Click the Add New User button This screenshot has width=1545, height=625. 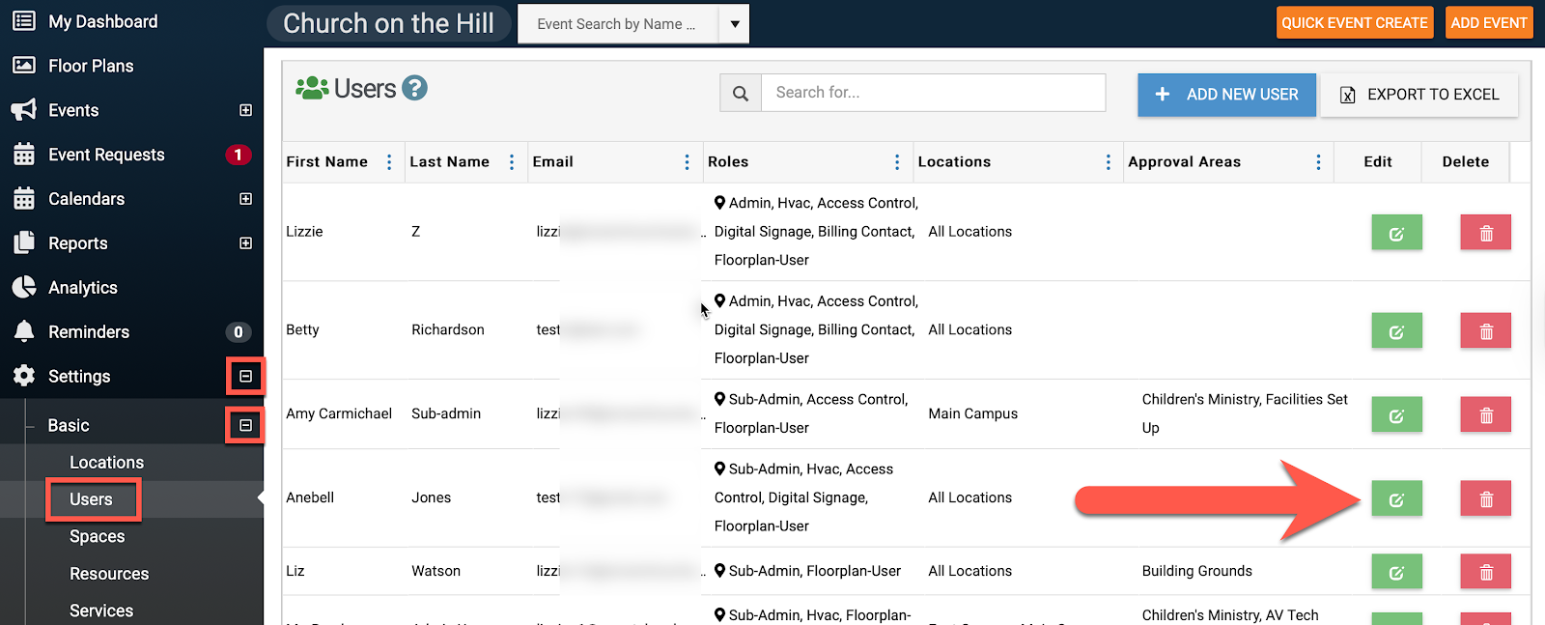(x=1226, y=95)
